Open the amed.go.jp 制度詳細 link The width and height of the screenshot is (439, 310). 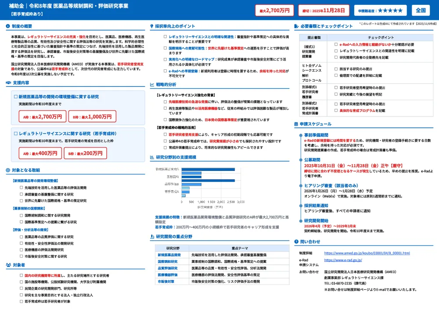(367, 253)
